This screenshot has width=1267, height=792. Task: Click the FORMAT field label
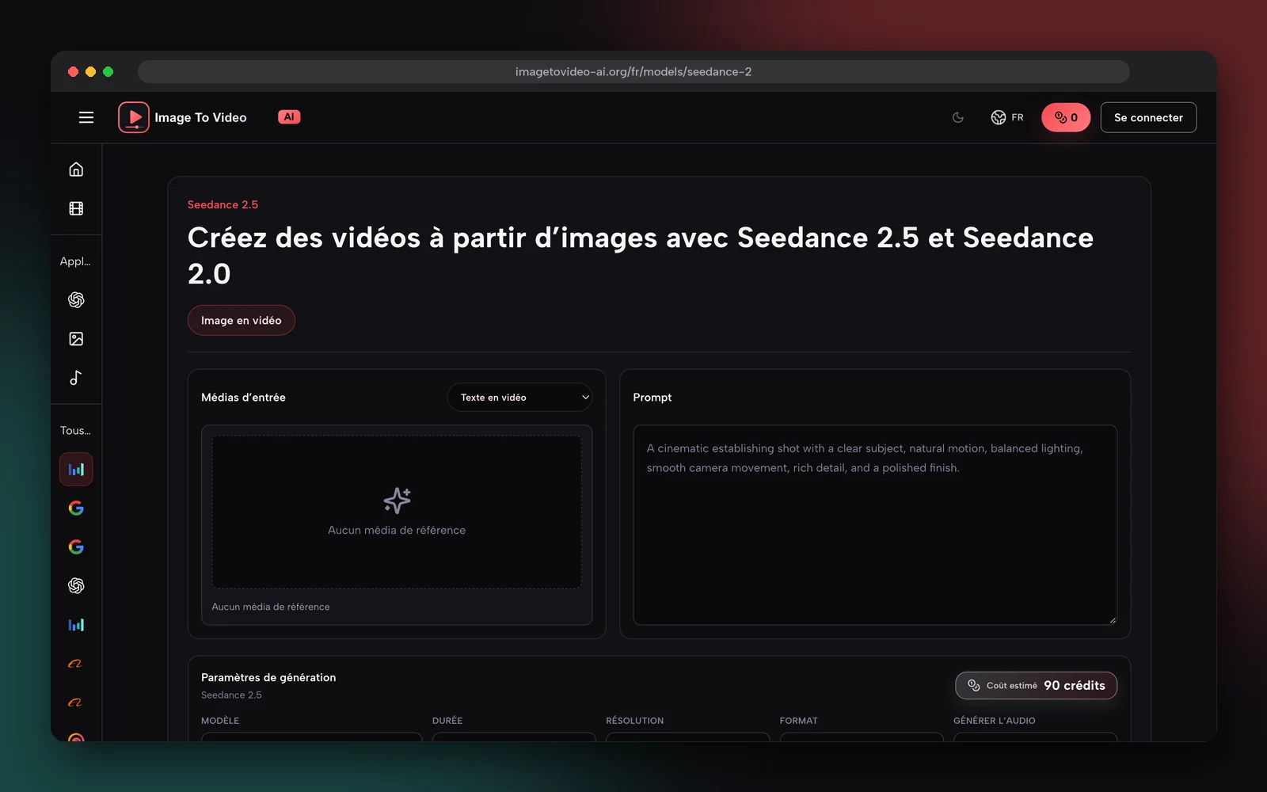pos(798,721)
